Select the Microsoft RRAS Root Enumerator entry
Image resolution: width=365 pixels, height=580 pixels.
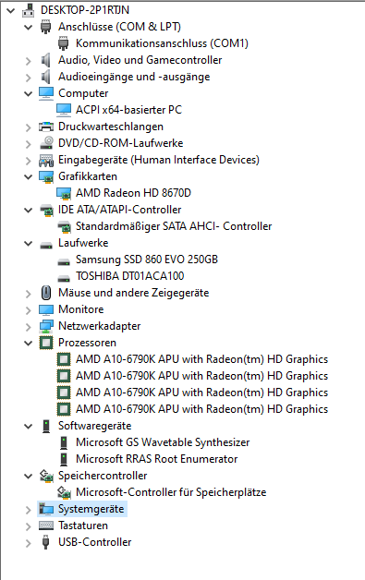pos(156,459)
